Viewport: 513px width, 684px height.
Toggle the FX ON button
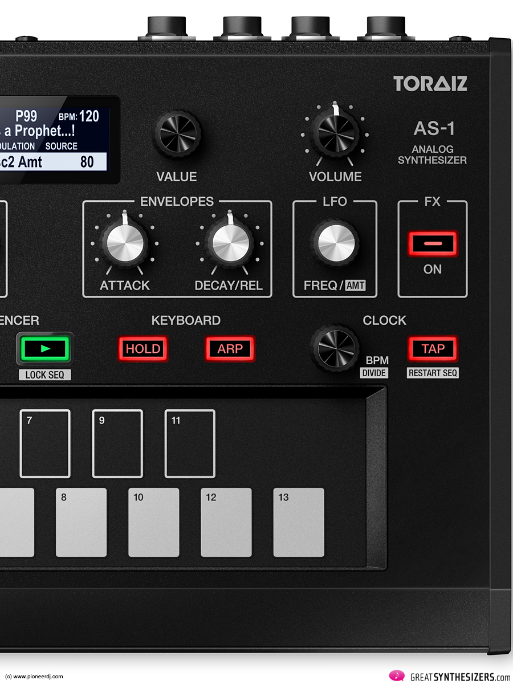pyautogui.click(x=433, y=244)
